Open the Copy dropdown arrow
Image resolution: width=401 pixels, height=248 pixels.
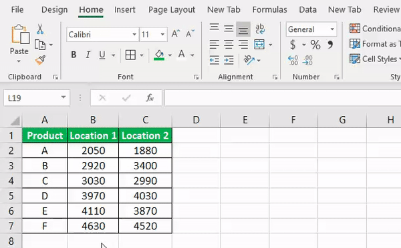(51, 45)
